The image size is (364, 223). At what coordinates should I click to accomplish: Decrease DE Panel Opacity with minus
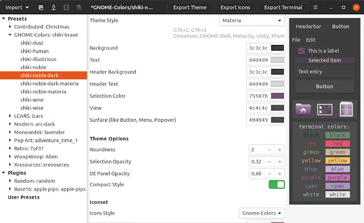tap(269, 174)
